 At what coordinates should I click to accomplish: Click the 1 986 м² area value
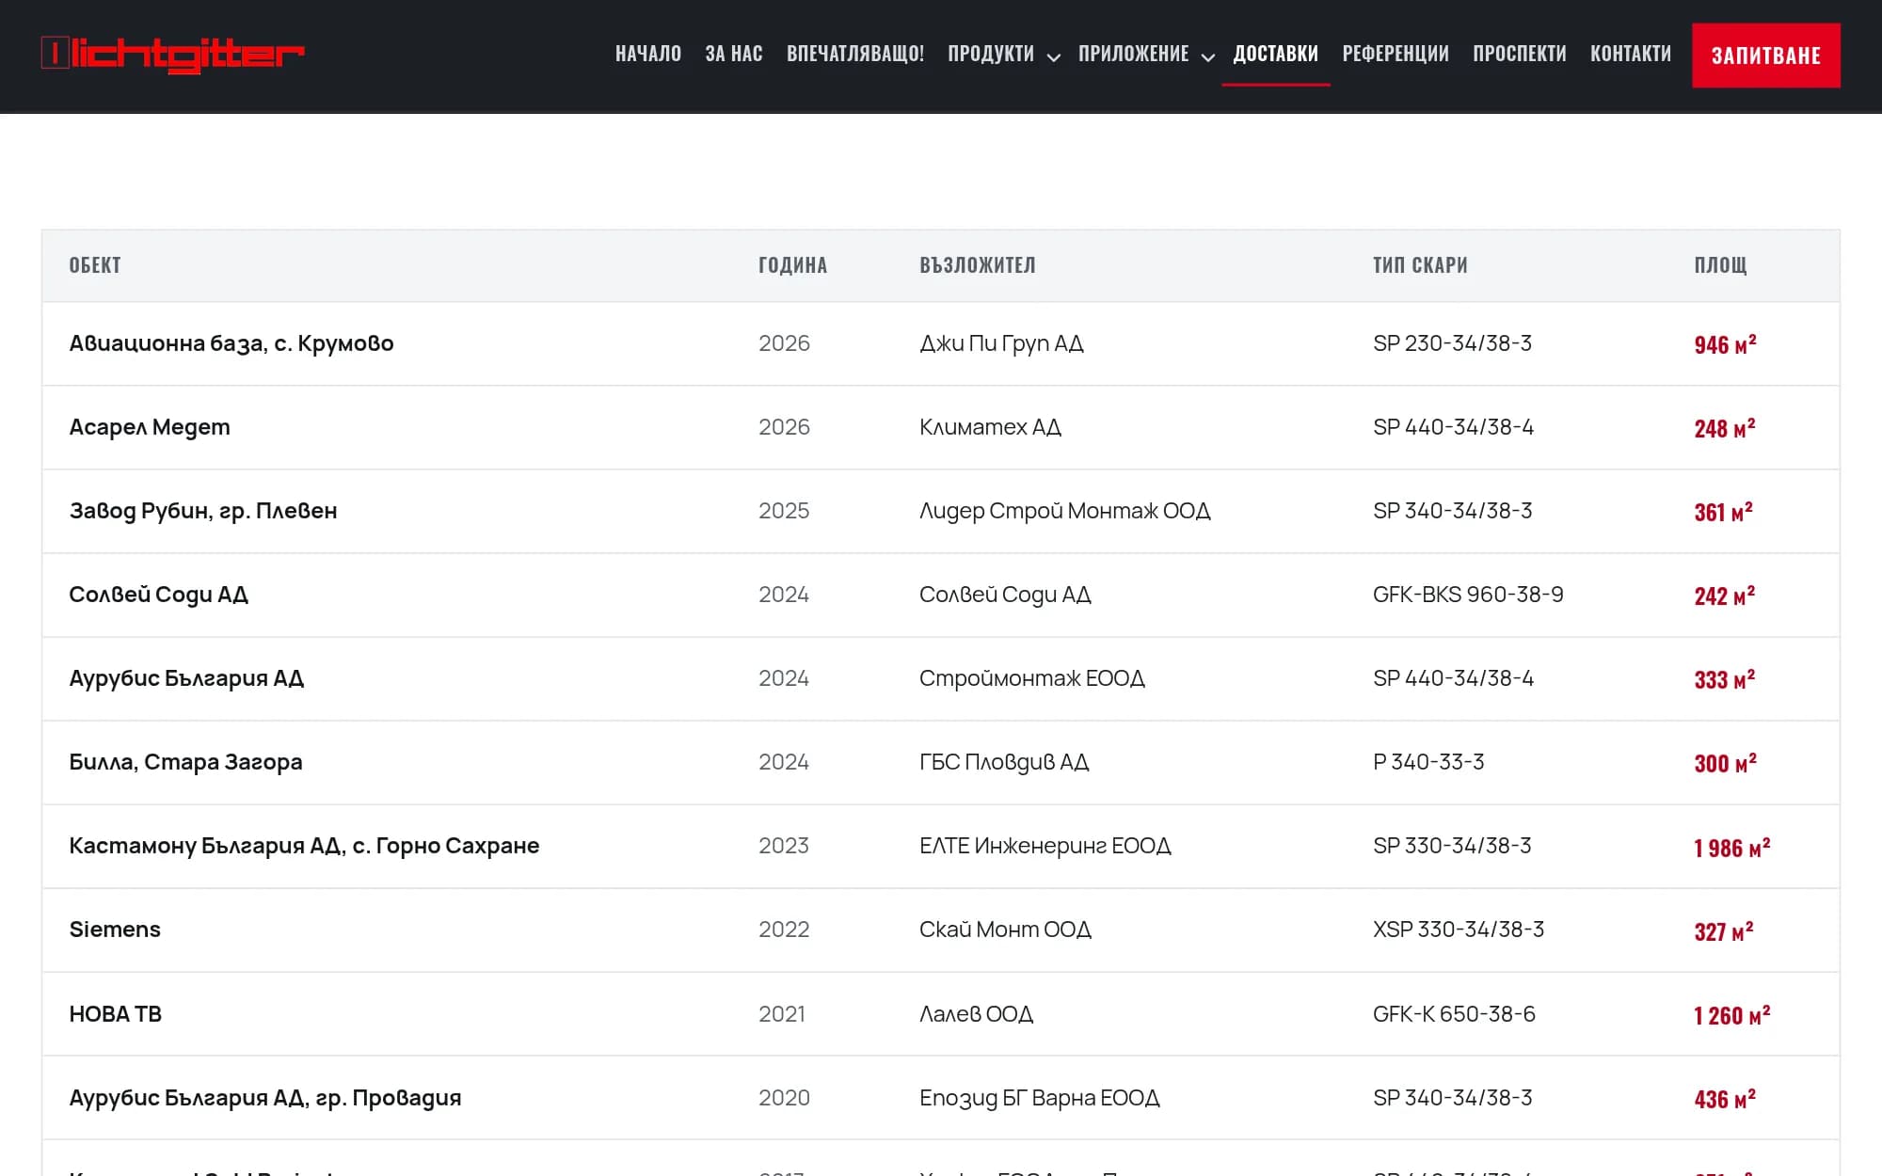tap(1732, 848)
